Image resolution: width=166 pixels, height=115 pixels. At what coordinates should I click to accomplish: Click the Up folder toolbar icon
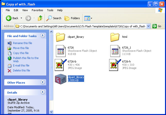(x=40, y=18)
